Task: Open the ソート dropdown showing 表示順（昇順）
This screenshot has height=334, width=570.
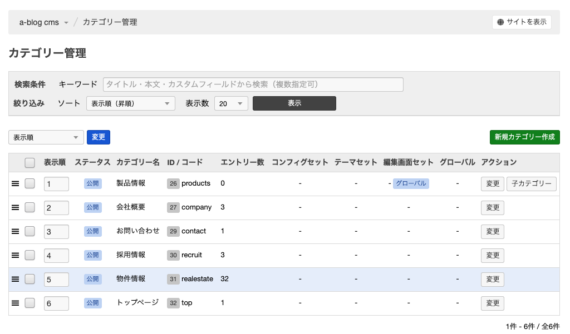Action: [131, 103]
